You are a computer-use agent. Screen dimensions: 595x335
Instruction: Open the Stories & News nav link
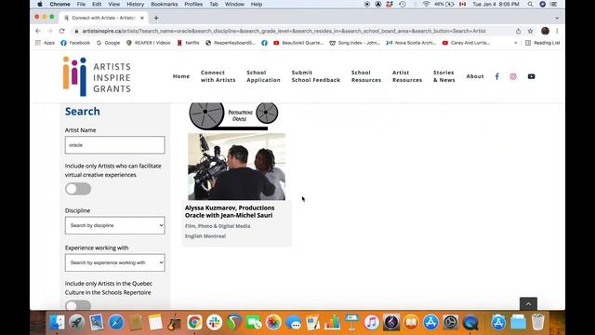pyautogui.click(x=444, y=76)
